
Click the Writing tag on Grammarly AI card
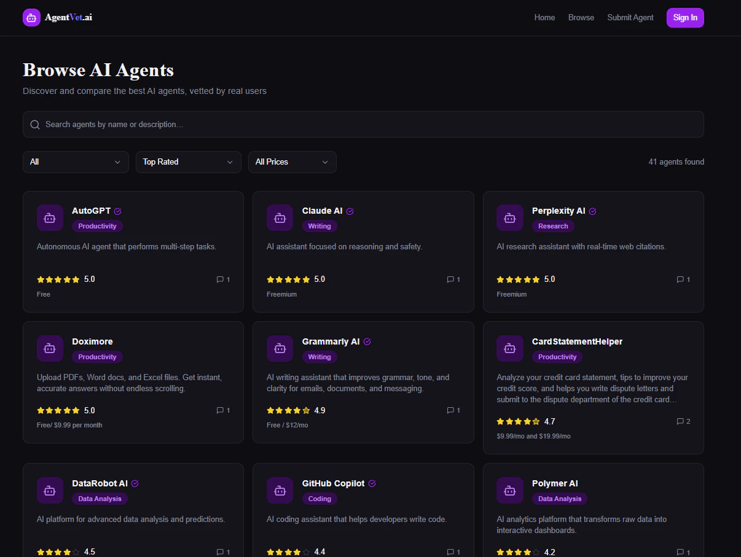pos(320,357)
